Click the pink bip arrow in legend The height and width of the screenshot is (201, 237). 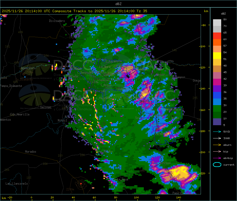[x=217, y=151]
